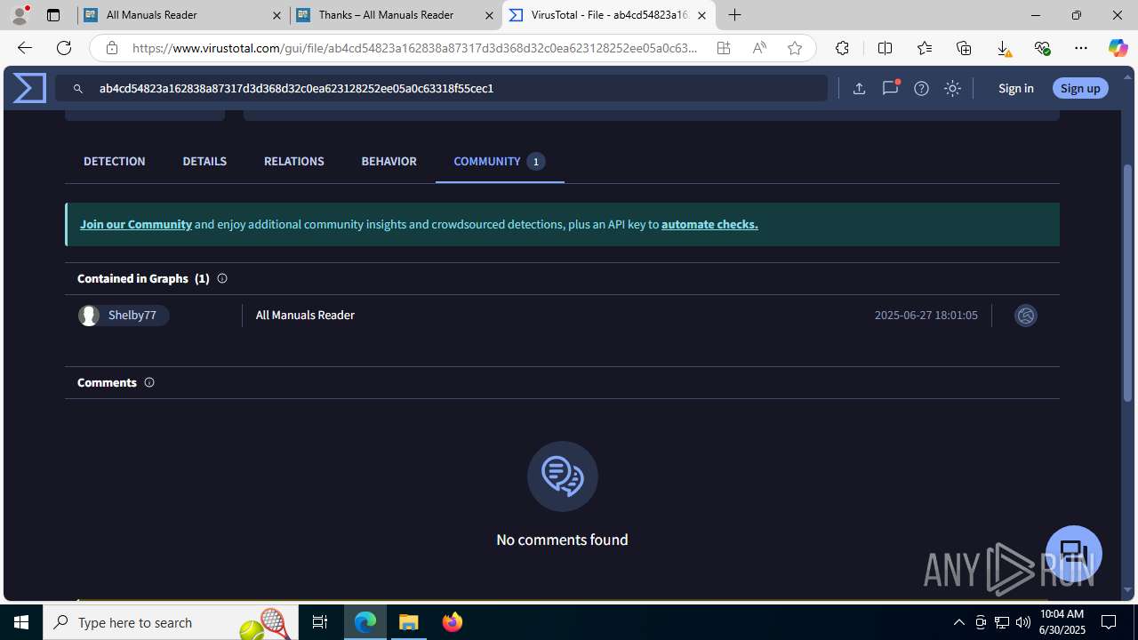Switch to Thanks – All Manuals Reader tab
This screenshot has height=640, width=1138.
pos(396,15)
